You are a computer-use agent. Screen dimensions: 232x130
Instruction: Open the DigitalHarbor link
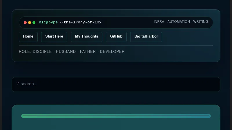point(146,37)
